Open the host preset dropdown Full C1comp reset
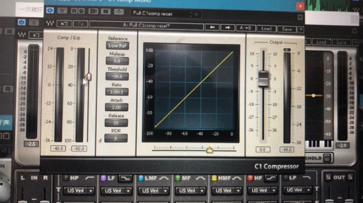This screenshot has height=203, width=363. 165,14
